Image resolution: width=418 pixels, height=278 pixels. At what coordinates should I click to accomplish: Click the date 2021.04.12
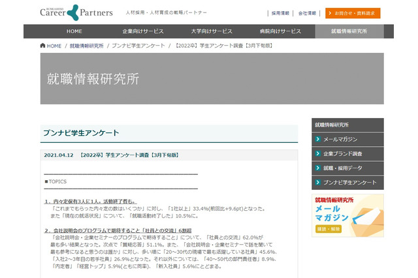59,155
